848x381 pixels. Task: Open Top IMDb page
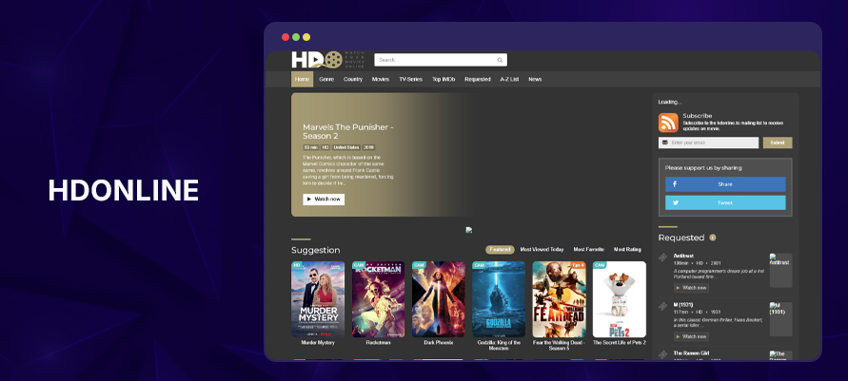444,79
